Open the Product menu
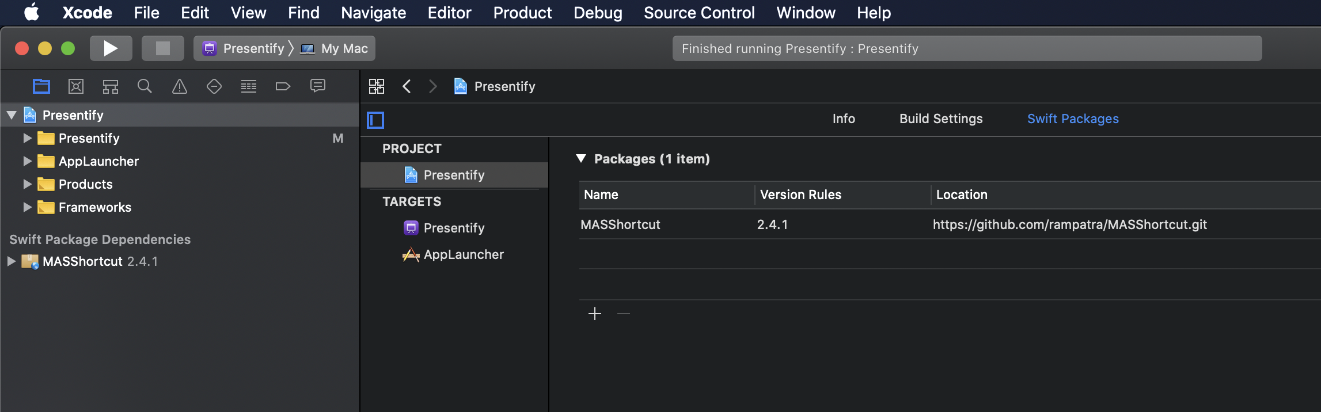The image size is (1321, 412). click(x=522, y=13)
